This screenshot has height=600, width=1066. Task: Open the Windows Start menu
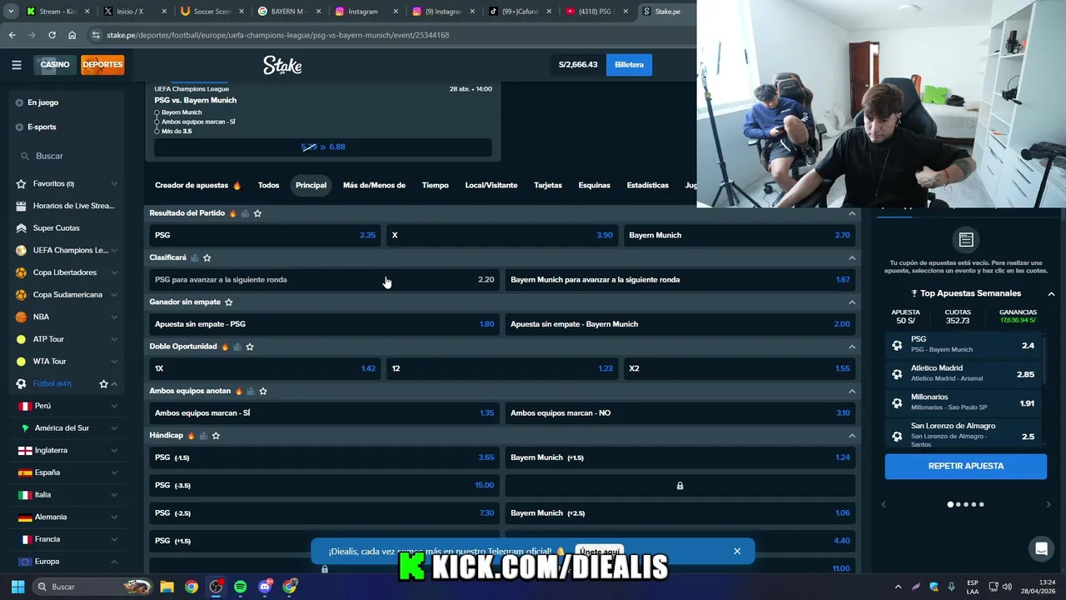[x=17, y=587]
